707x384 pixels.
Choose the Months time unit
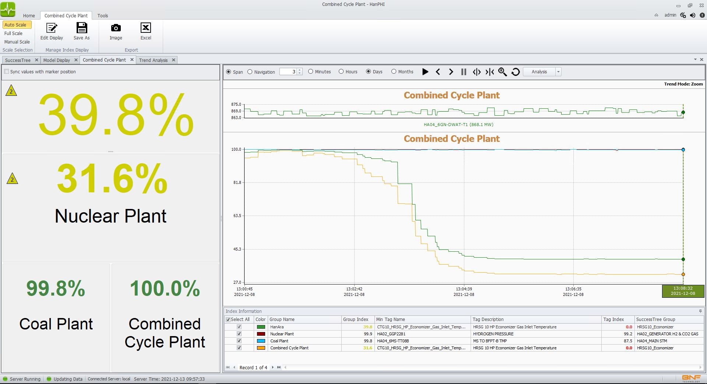point(394,71)
